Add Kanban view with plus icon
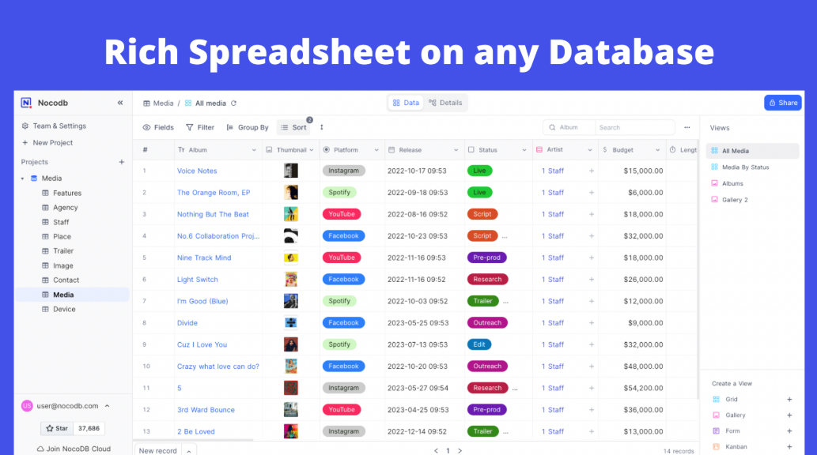The image size is (817, 455). pyautogui.click(x=789, y=446)
